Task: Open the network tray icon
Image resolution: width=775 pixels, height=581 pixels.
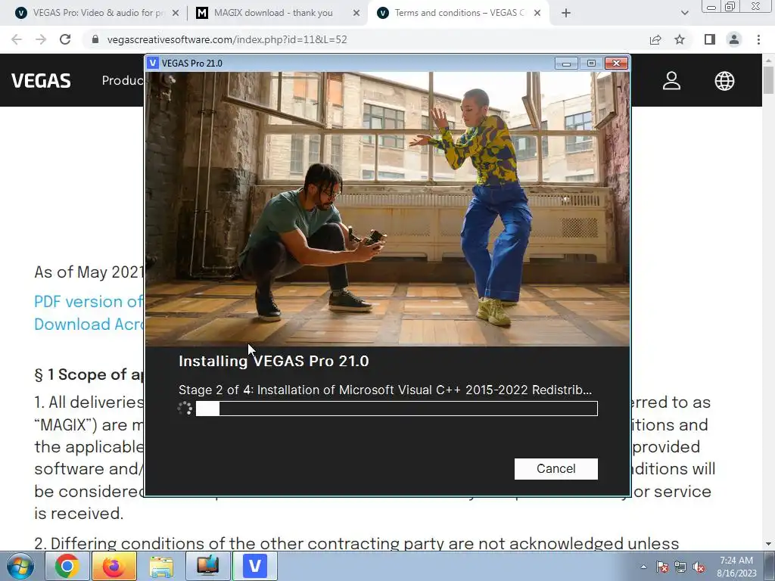Action: tap(680, 567)
